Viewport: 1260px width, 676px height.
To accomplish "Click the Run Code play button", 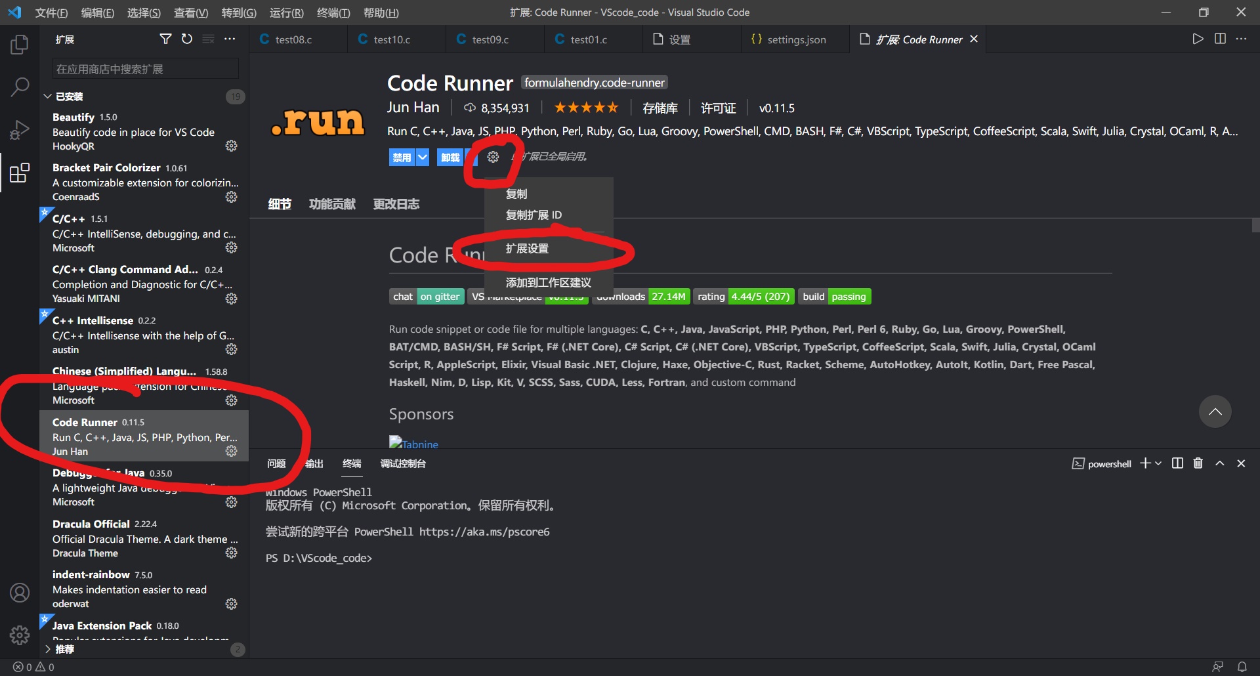I will pyautogui.click(x=1198, y=39).
